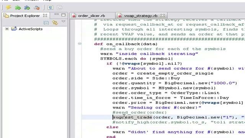Click the yellow lightning bolt toolbar icon
The height and width of the screenshot is (138, 245).
[8, 7]
